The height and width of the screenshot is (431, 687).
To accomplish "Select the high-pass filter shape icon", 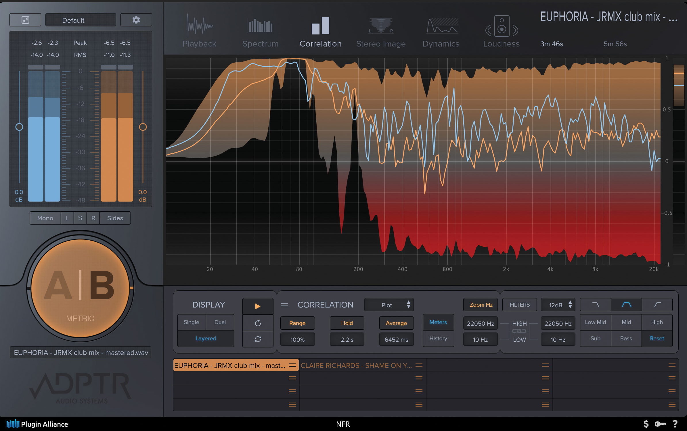I will coord(657,305).
